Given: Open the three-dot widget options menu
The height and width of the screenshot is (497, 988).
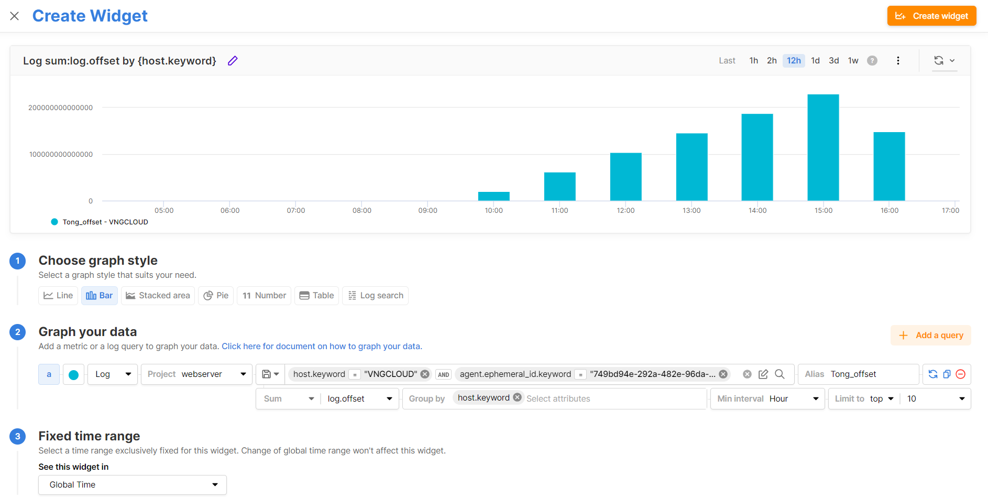Looking at the screenshot, I should (x=898, y=61).
